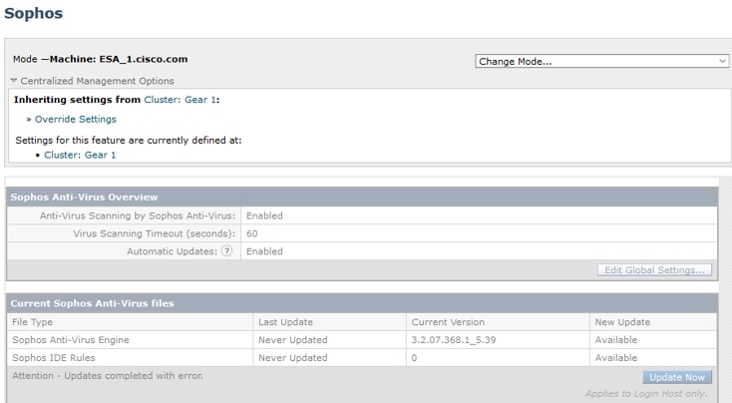Image resolution: width=732 pixels, height=403 pixels.
Task: Click the New Update column header
Action: (x=622, y=322)
